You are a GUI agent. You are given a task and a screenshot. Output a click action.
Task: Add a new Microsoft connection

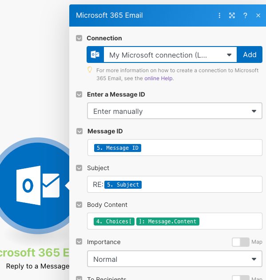250,54
